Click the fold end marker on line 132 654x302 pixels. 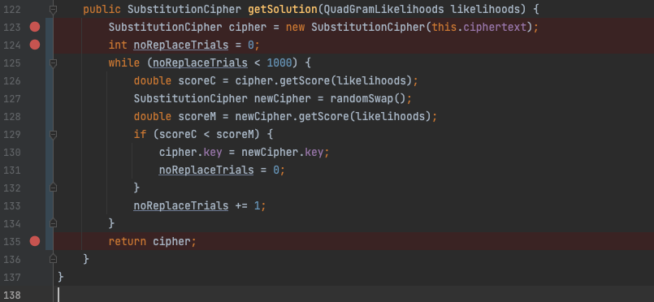tap(53, 188)
